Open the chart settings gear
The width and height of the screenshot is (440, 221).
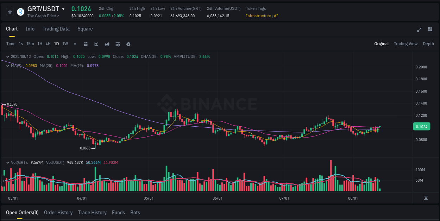pos(128,44)
